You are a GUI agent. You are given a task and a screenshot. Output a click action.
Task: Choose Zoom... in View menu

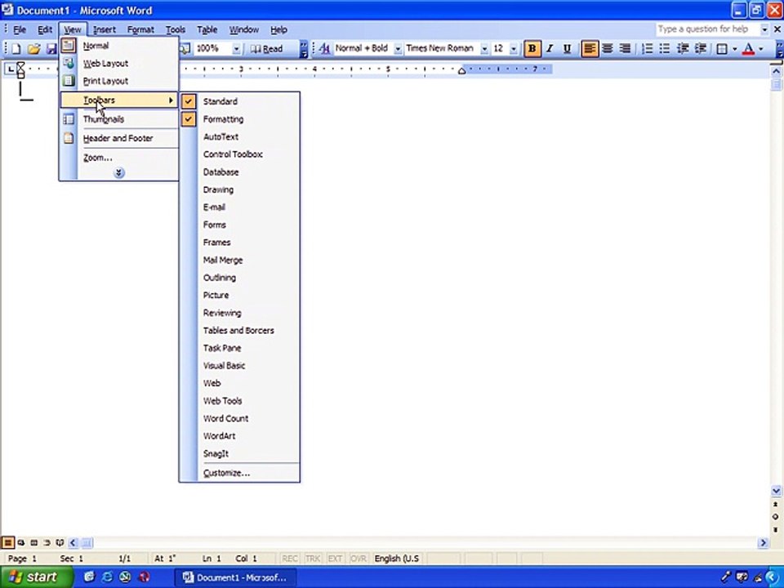[x=119, y=158]
